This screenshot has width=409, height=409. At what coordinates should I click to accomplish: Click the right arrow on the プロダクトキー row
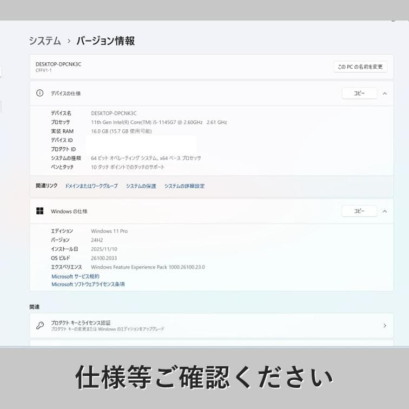pyautogui.click(x=385, y=326)
